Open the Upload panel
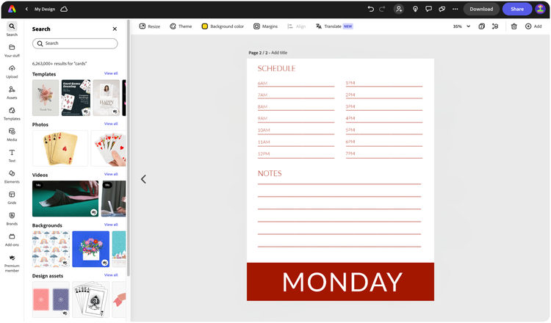The image size is (551, 323). tap(12, 72)
